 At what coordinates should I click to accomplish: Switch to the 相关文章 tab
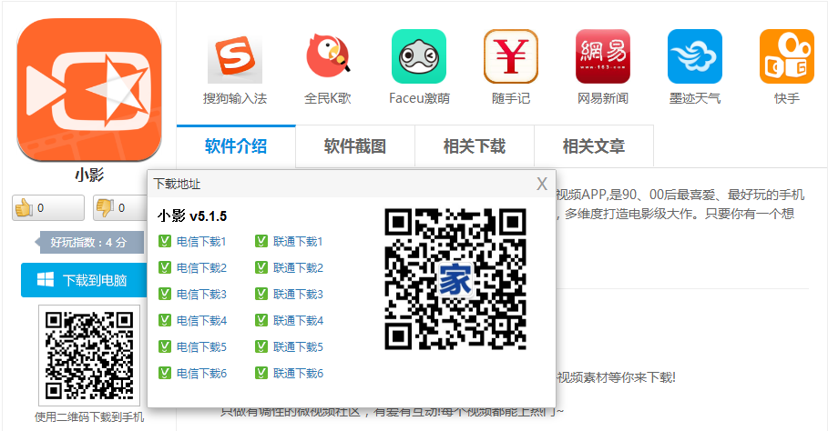(594, 146)
